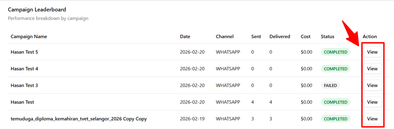The width and height of the screenshot is (394, 129).
Task: Click the Campaign Name column header
Action: click(x=29, y=36)
